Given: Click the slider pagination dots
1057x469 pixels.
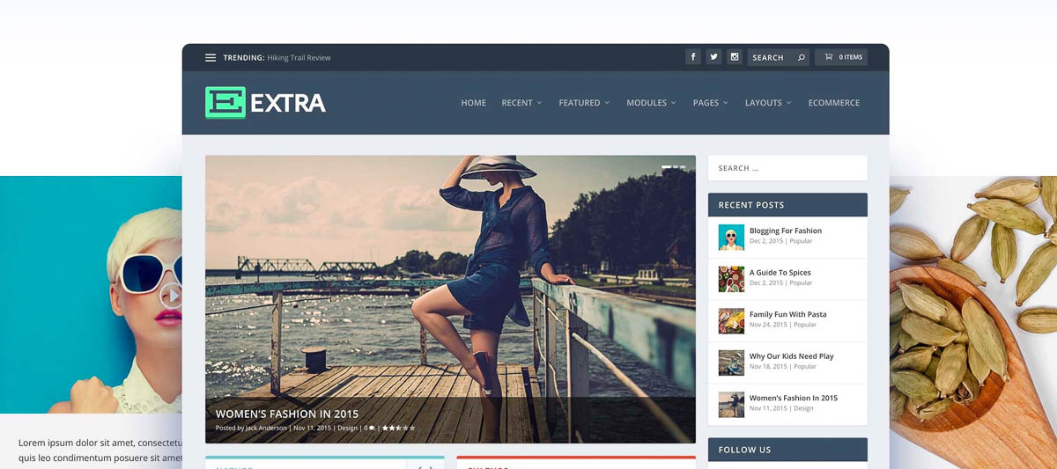Looking at the screenshot, I should [x=673, y=166].
